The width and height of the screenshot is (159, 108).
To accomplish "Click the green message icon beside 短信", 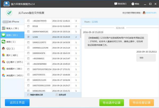I will [x=3, y=35].
